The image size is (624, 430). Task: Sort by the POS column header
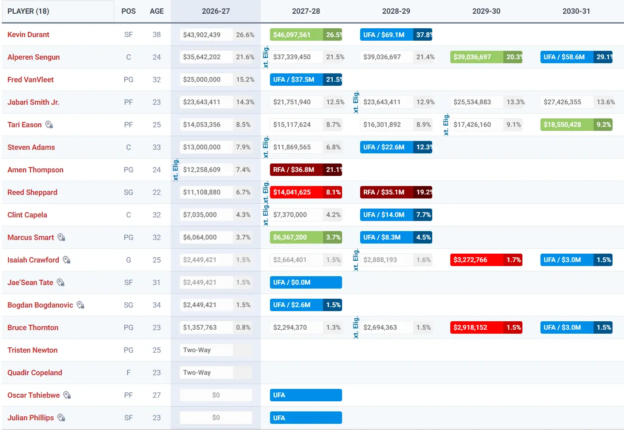tap(129, 11)
